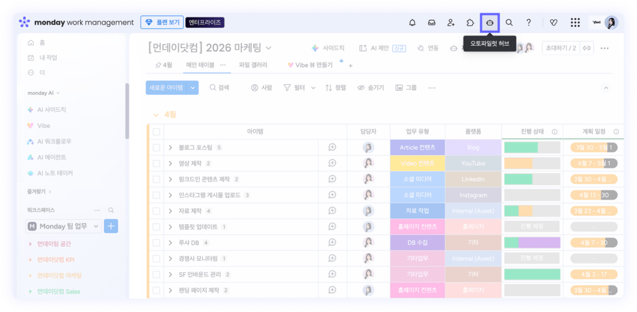Toggle the select-all checkbox in the table header
The image size is (637, 312).
[156, 131]
